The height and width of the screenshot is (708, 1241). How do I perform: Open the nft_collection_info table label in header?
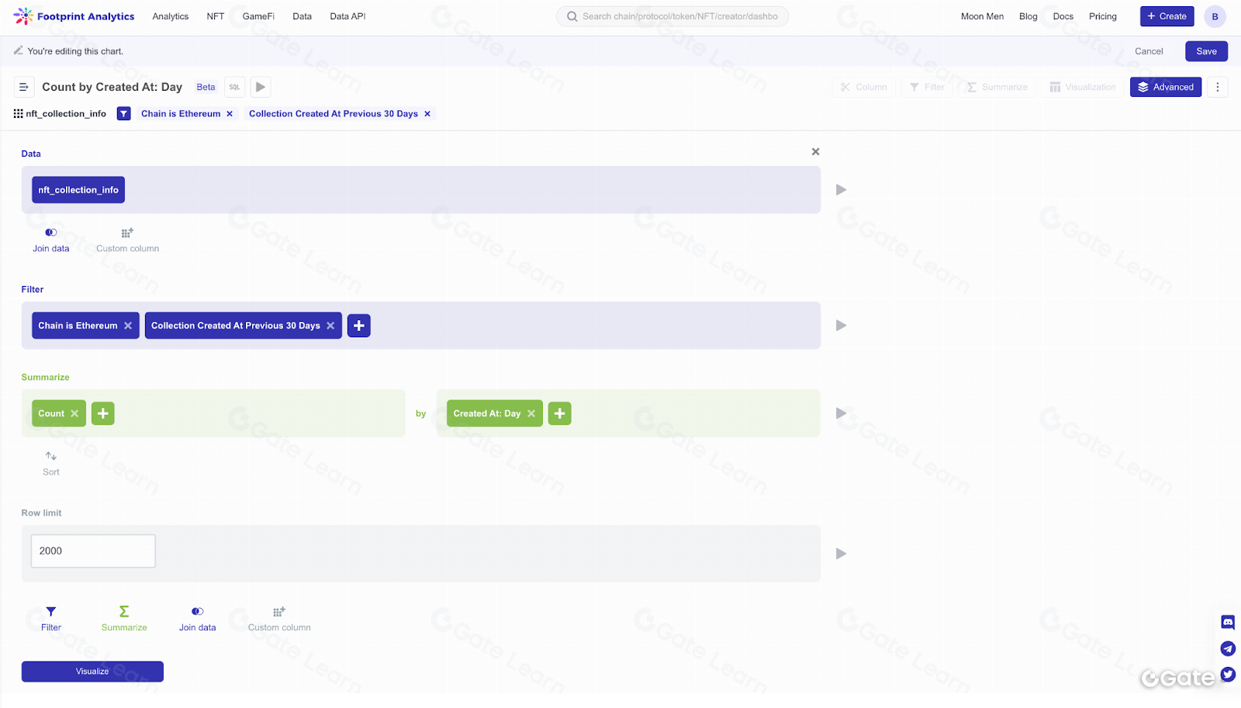(x=60, y=114)
